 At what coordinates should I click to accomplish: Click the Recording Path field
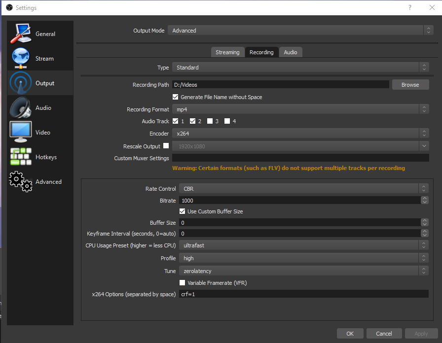[x=281, y=84]
